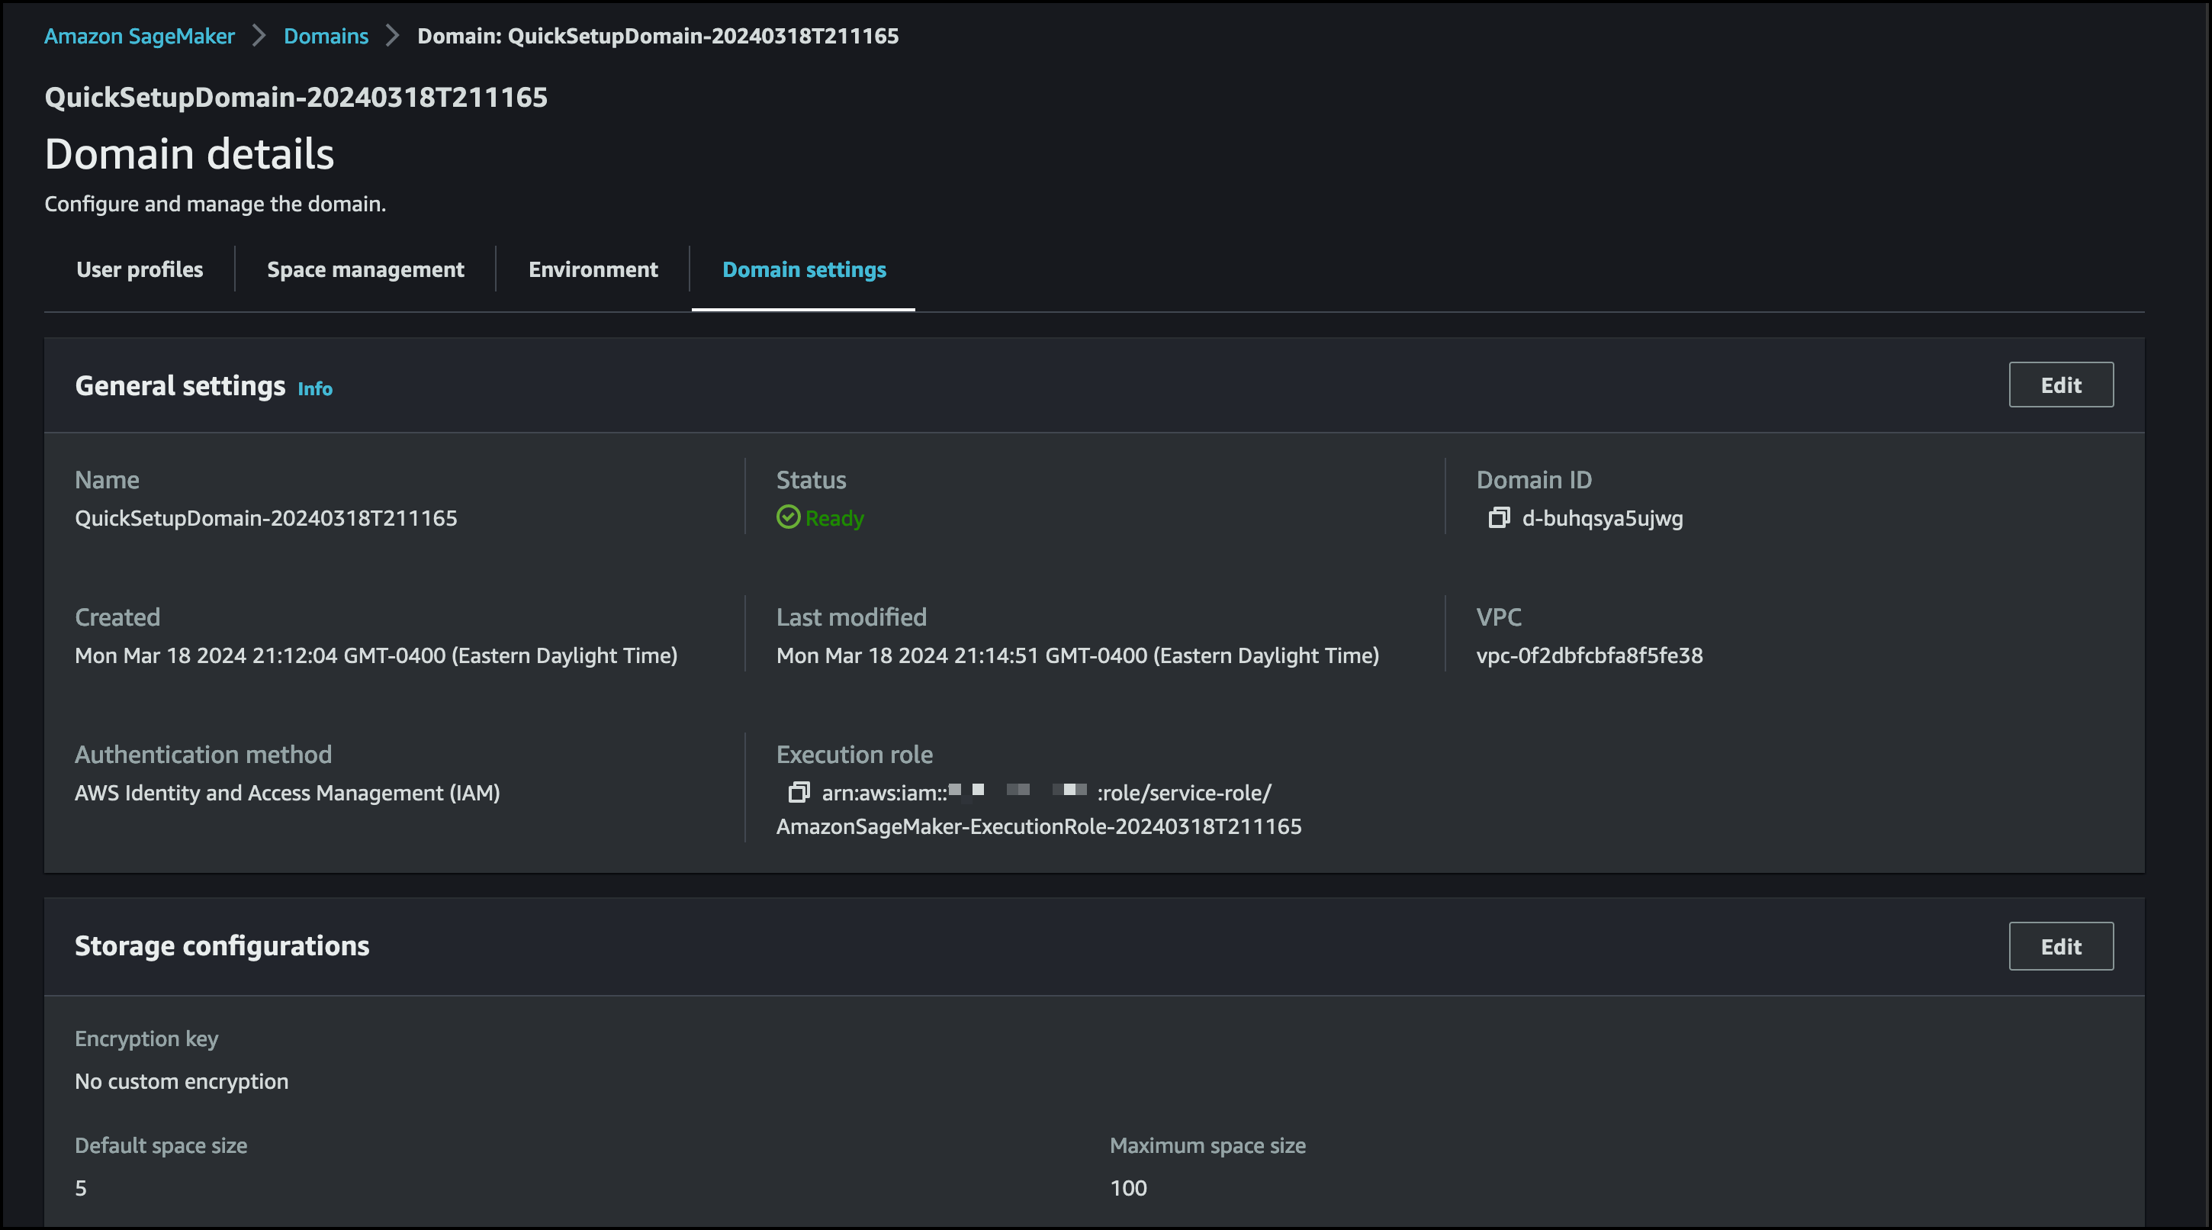Click the Last modified timestamp 21:14:51 value
Image resolution: width=2212 pixels, height=1230 pixels.
pyautogui.click(x=1078, y=655)
